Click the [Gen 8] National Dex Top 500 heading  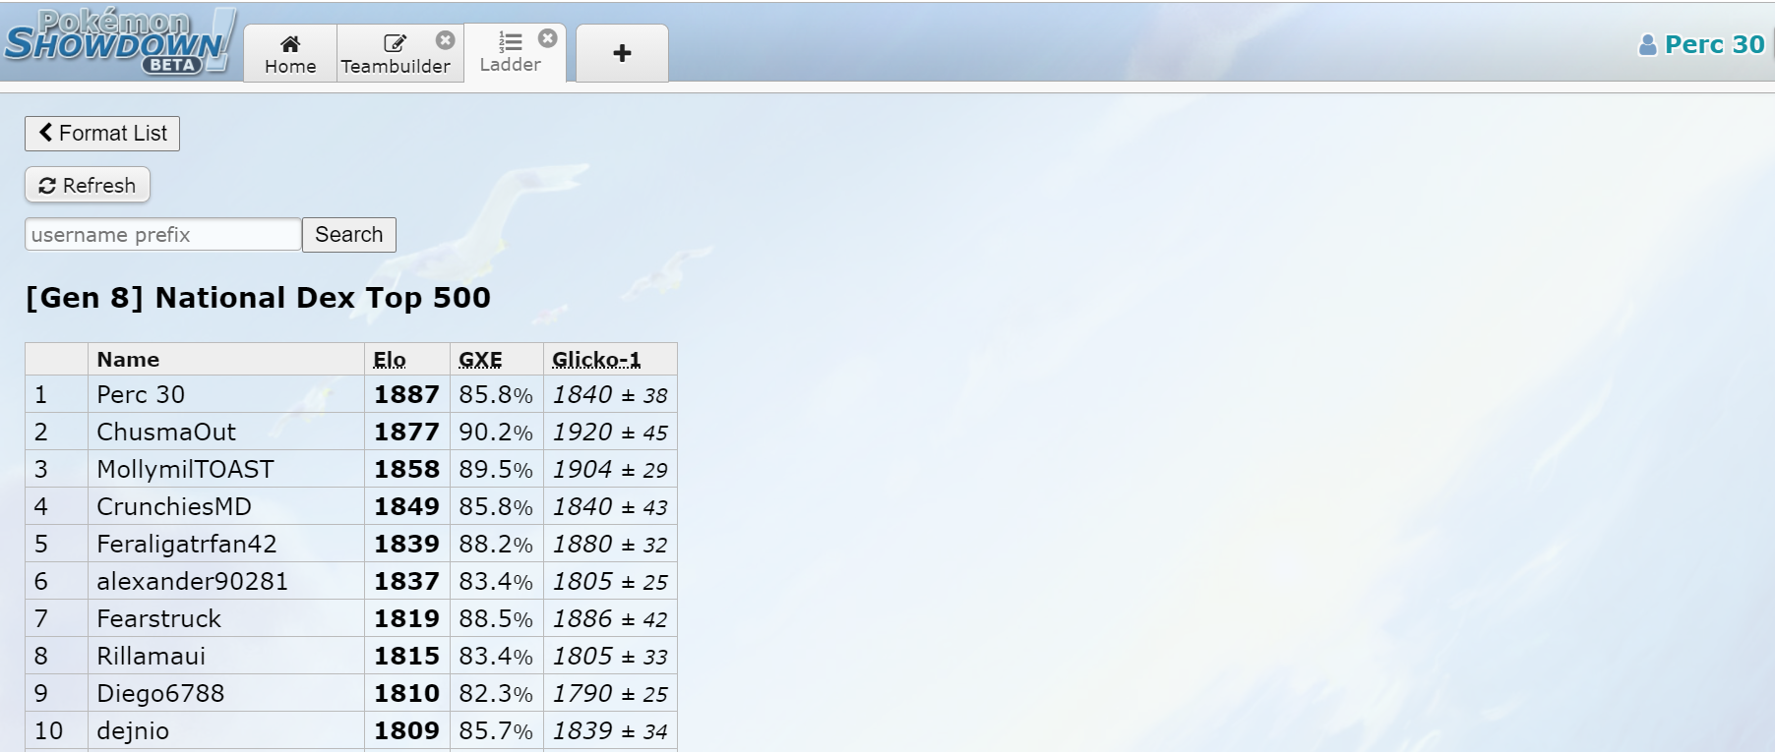[258, 298]
